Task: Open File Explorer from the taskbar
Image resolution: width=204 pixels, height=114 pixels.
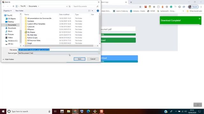Action: (x=69, y=111)
